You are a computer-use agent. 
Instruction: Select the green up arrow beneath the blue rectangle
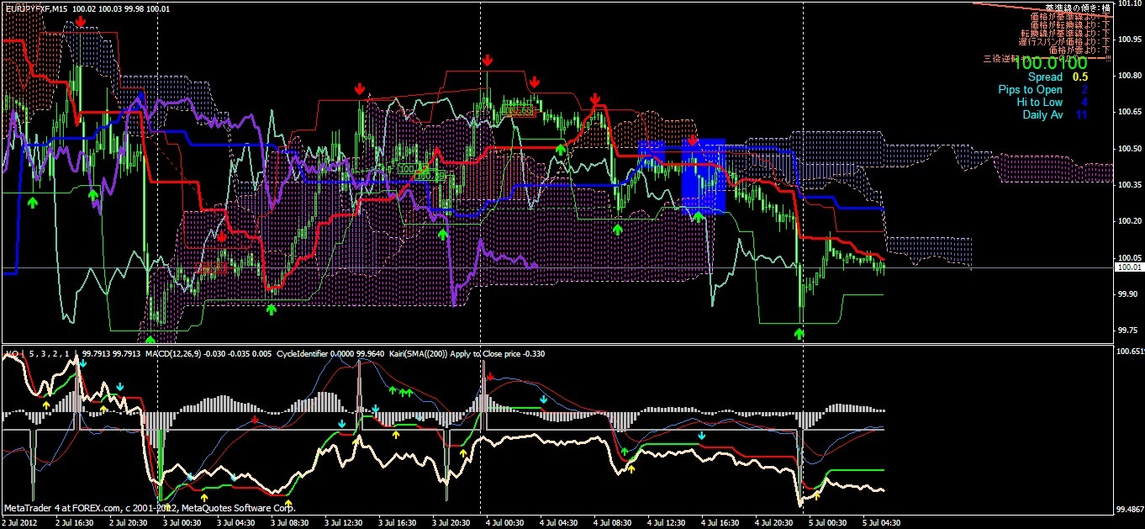click(698, 217)
